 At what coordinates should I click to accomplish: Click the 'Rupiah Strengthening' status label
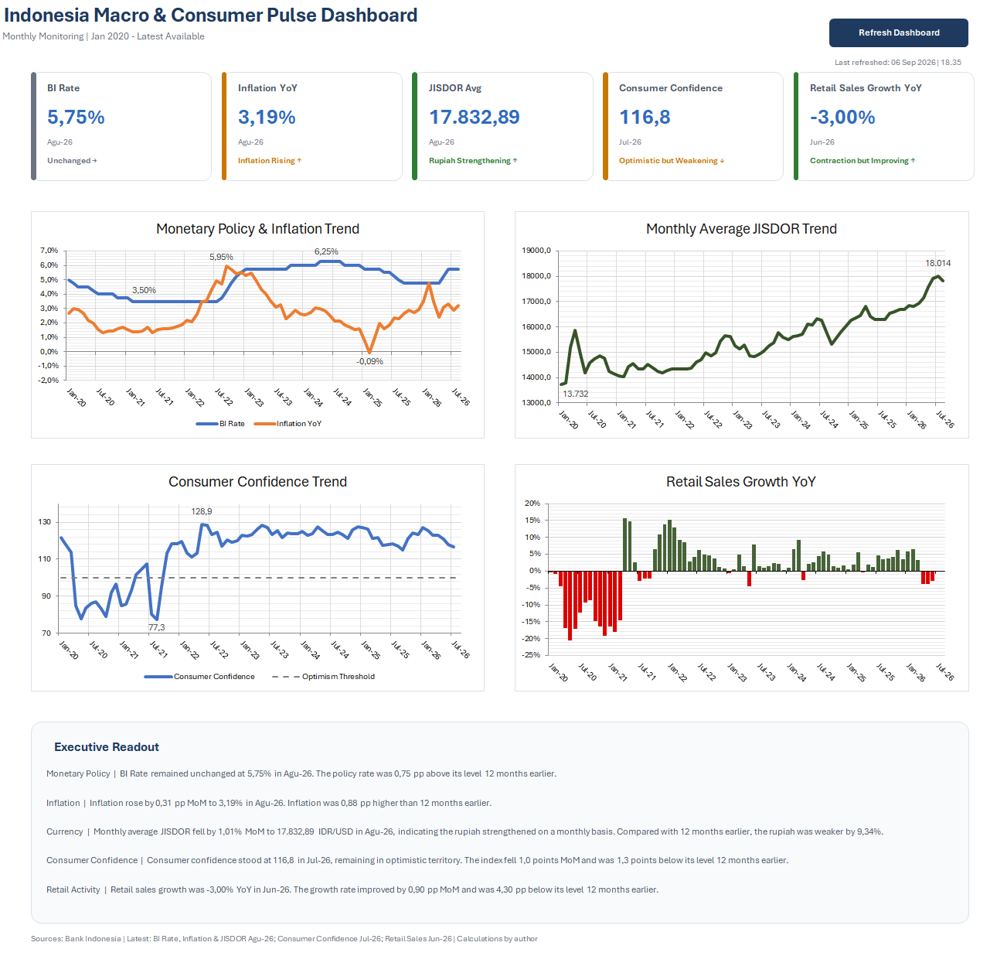pyautogui.click(x=473, y=161)
